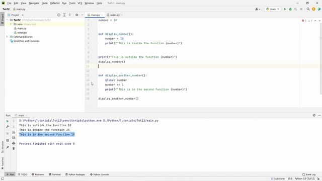Toggle the Favorites side tool window
The height and width of the screenshot is (181, 322).
pos(2,163)
